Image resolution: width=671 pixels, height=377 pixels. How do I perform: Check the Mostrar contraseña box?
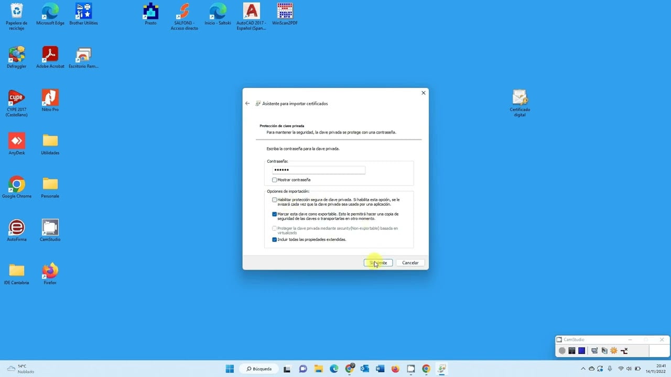275,180
